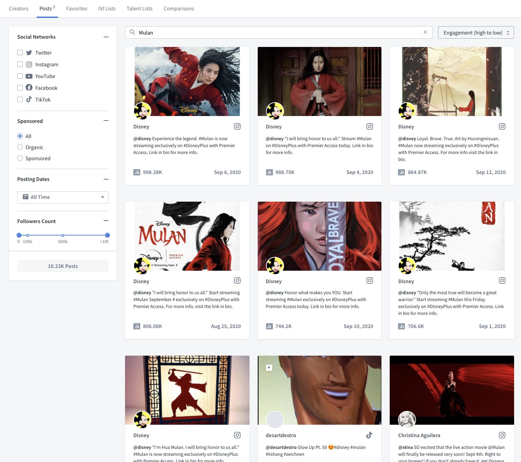Click engagement chart icon beside 998.38K
The height and width of the screenshot is (462, 521).
137,172
